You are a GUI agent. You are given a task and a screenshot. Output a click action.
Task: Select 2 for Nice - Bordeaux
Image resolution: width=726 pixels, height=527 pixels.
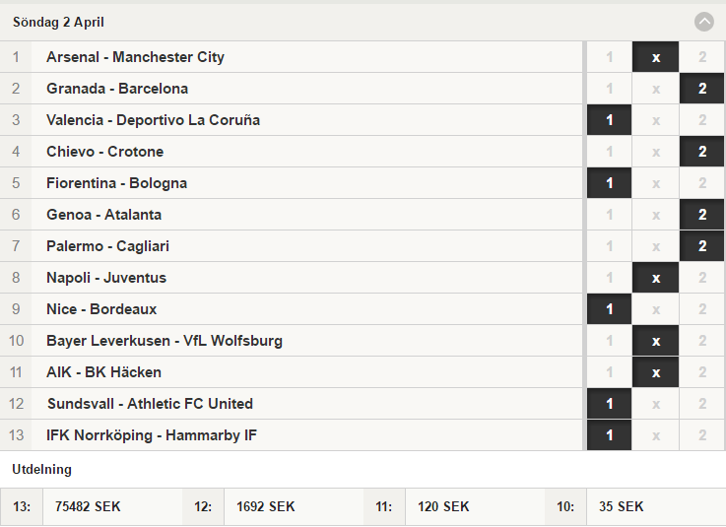point(702,309)
